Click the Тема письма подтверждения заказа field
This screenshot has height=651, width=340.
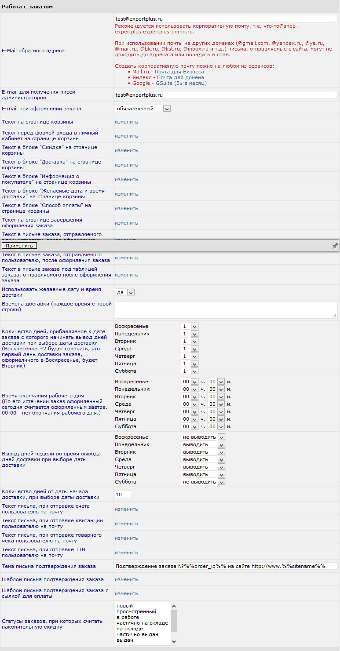click(x=226, y=566)
